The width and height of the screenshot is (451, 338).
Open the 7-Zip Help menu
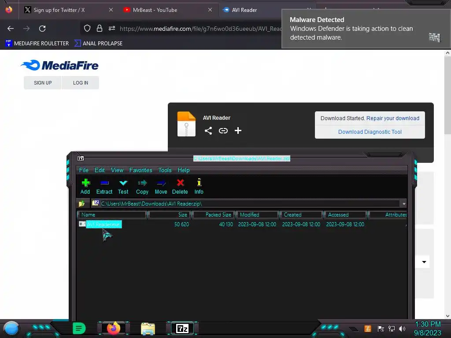click(x=184, y=170)
